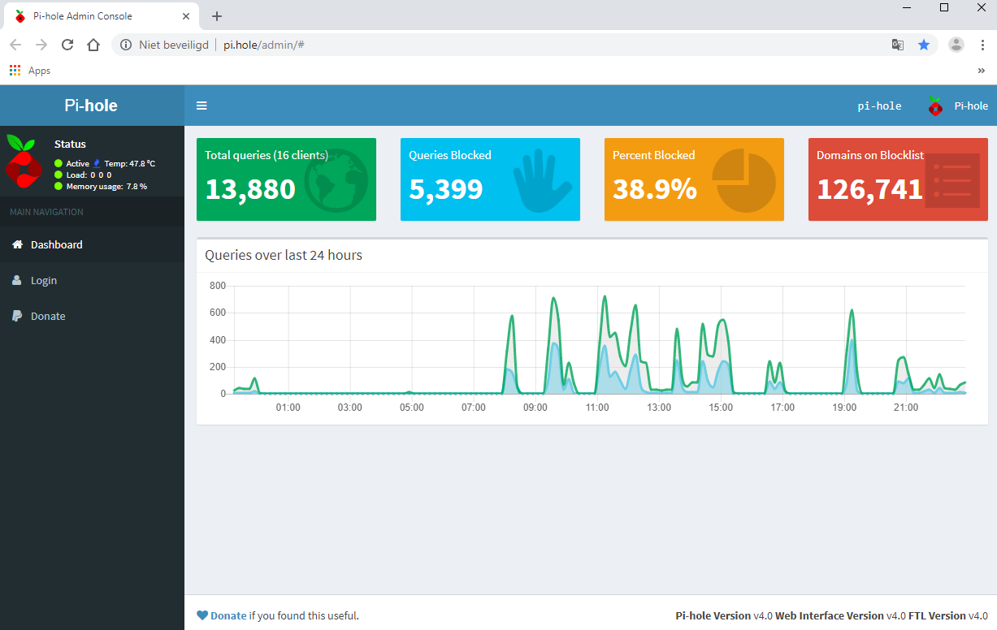997x630 pixels.
Task: Click the green Total queries box
Action: (x=286, y=179)
